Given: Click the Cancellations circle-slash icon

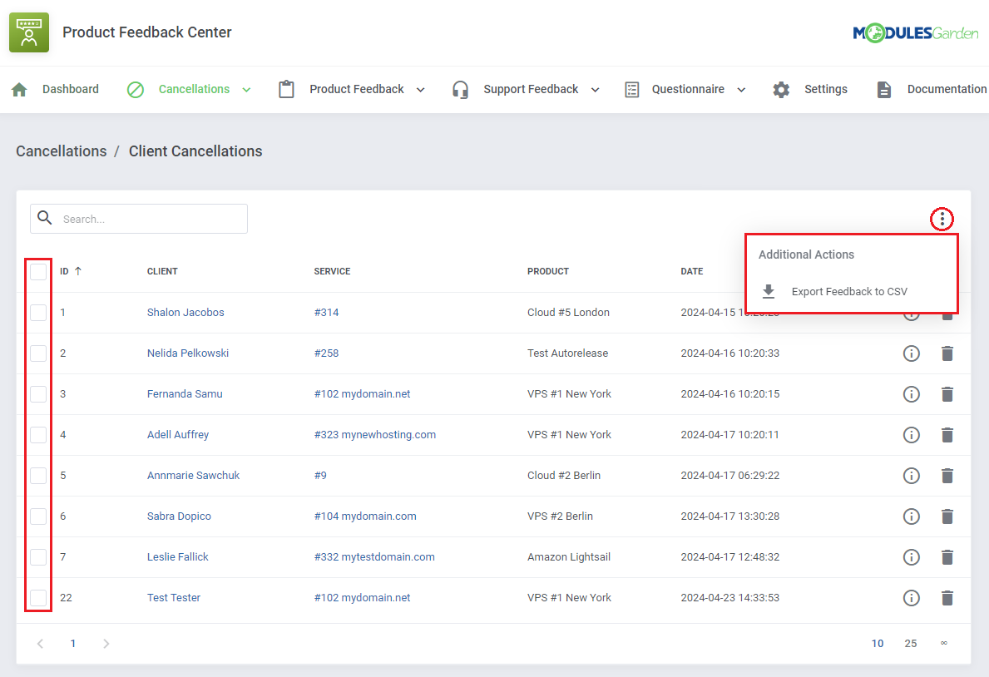Looking at the screenshot, I should click(135, 90).
